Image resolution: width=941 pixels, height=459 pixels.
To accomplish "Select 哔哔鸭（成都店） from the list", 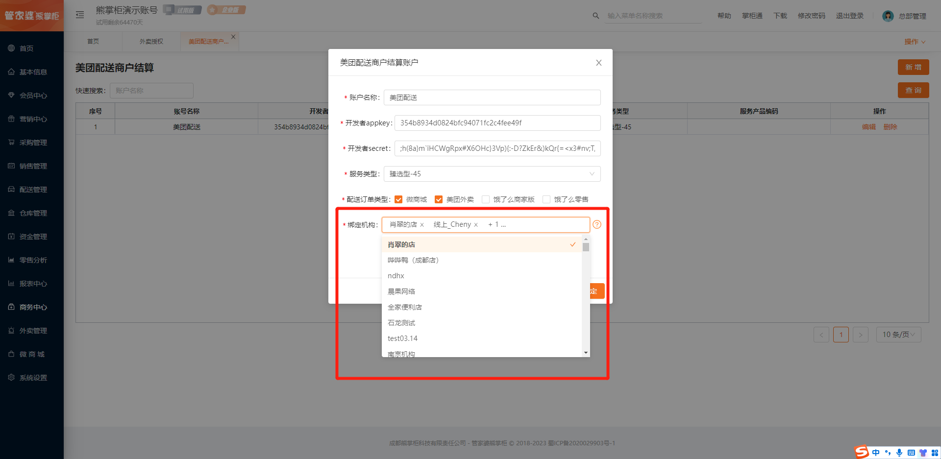I will 482,260.
